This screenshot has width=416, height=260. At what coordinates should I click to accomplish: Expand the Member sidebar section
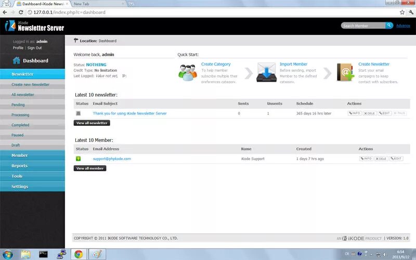tap(32, 155)
